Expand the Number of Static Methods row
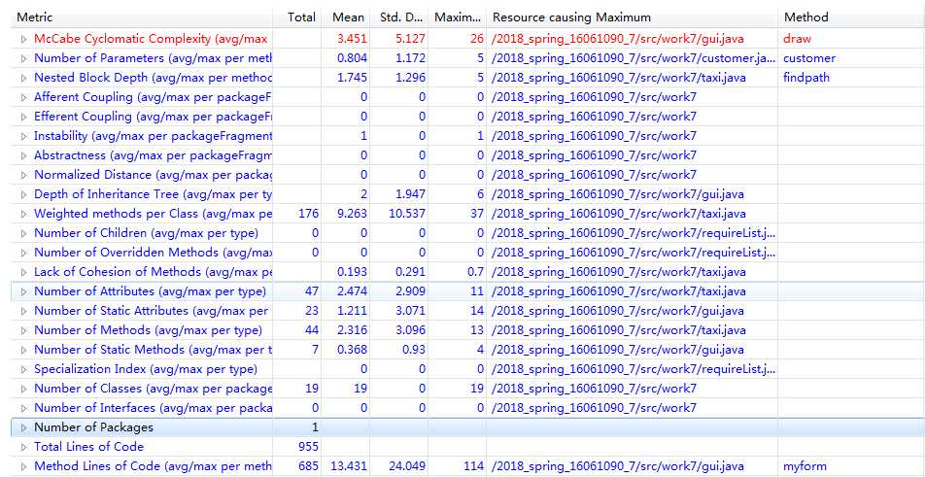Screen dimensions: 925x477 click(x=23, y=351)
